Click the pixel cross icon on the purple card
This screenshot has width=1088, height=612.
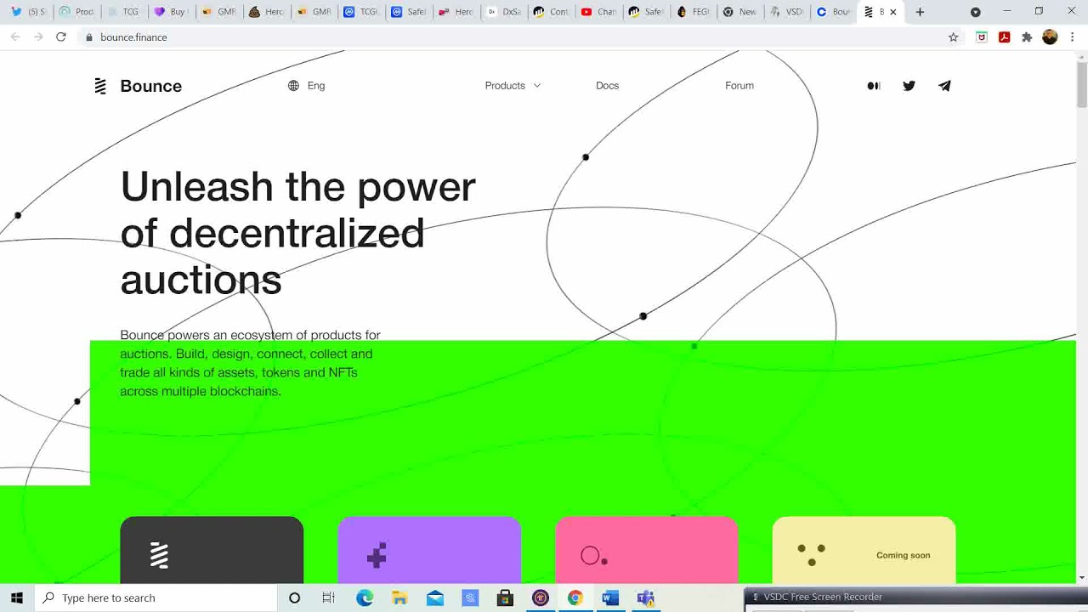pyautogui.click(x=377, y=555)
